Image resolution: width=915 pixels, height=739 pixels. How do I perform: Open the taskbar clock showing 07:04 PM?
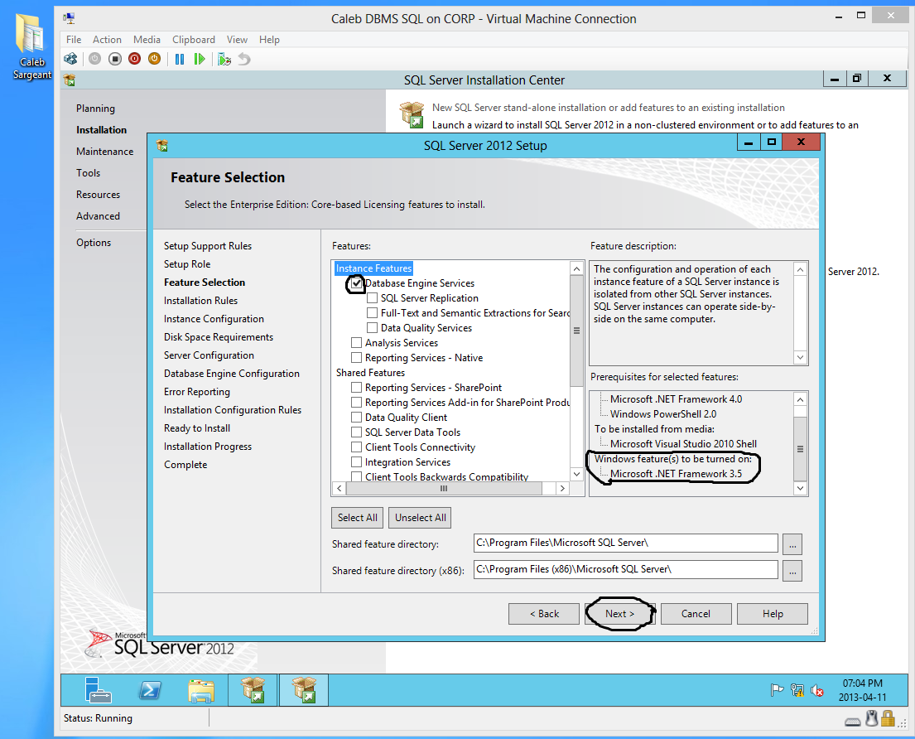(863, 690)
